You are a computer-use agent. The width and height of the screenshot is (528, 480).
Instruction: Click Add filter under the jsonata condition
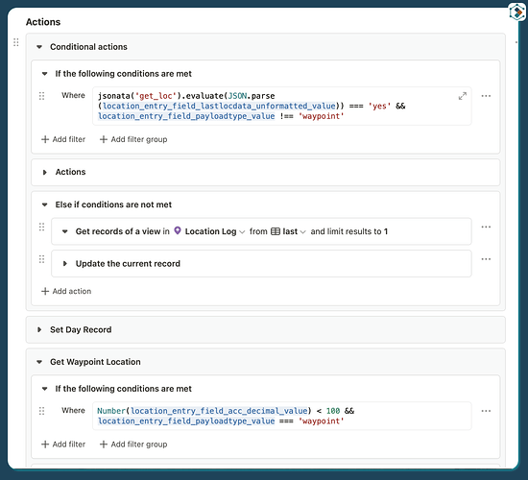coord(63,139)
